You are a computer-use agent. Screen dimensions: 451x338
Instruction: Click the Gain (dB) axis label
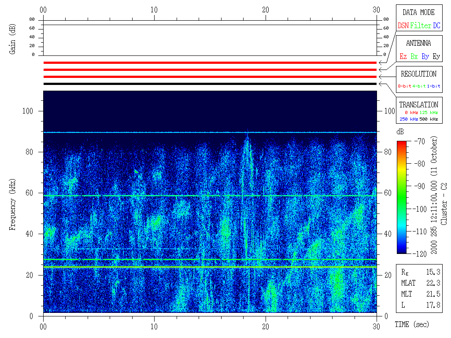[x=13, y=40]
